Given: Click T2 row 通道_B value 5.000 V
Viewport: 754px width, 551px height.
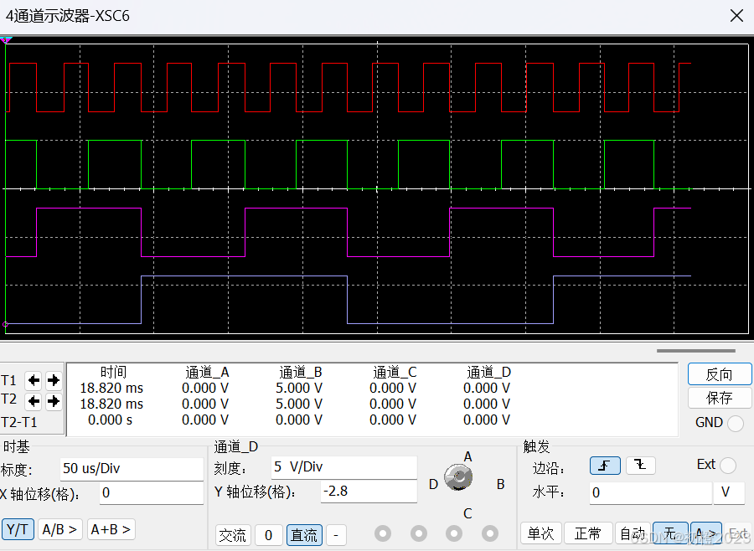Looking at the screenshot, I should pos(299,404).
